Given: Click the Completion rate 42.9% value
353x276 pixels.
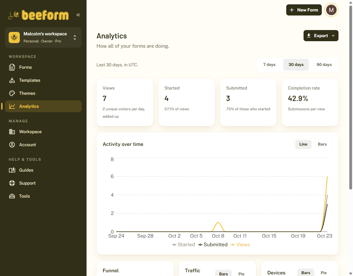Looking at the screenshot, I should pyautogui.click(x=298, y=99).
